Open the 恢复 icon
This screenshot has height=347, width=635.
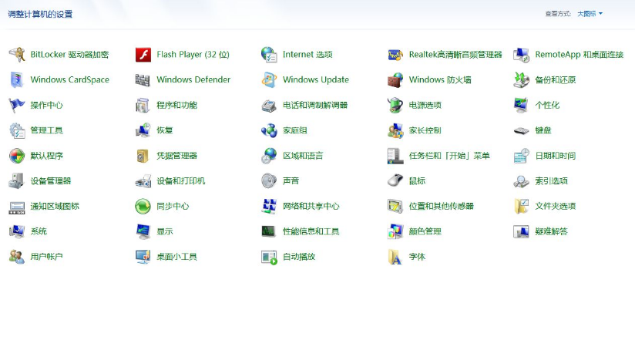tap(143, 130)
